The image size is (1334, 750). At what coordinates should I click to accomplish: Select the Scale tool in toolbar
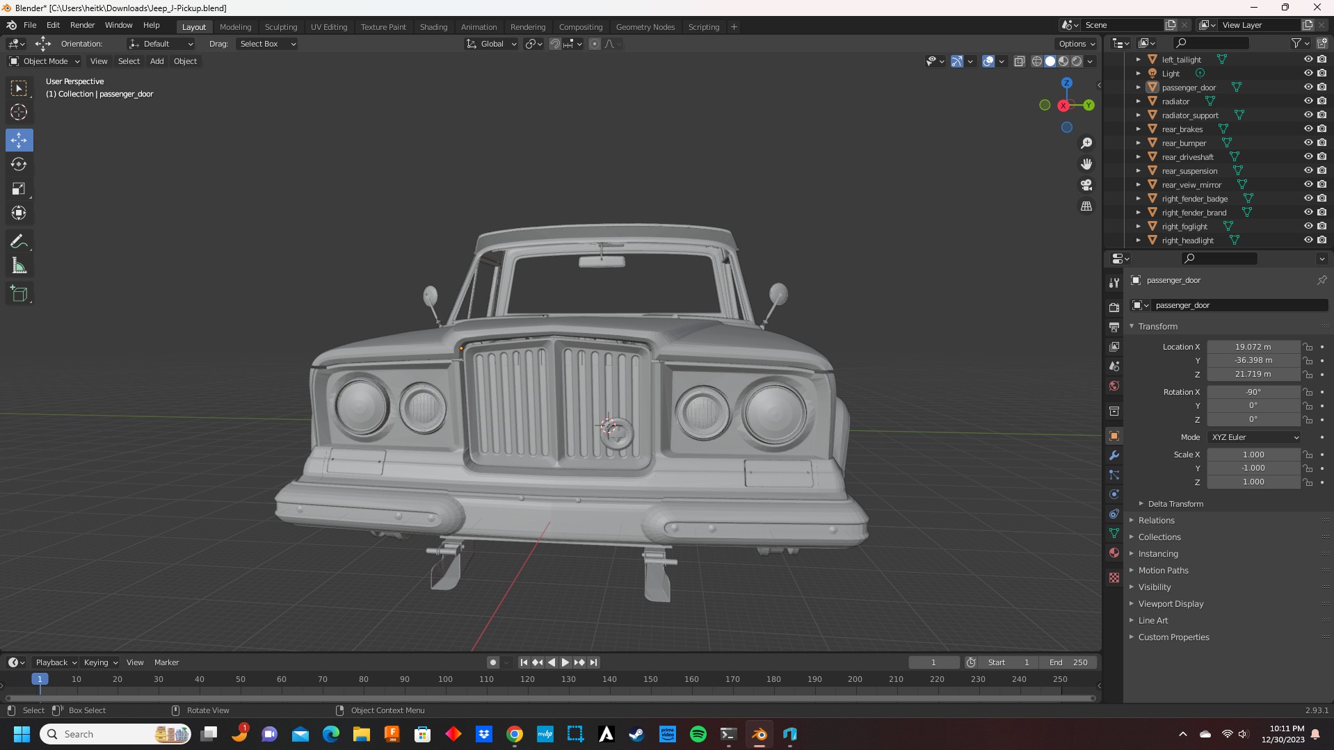click(19, 189)
